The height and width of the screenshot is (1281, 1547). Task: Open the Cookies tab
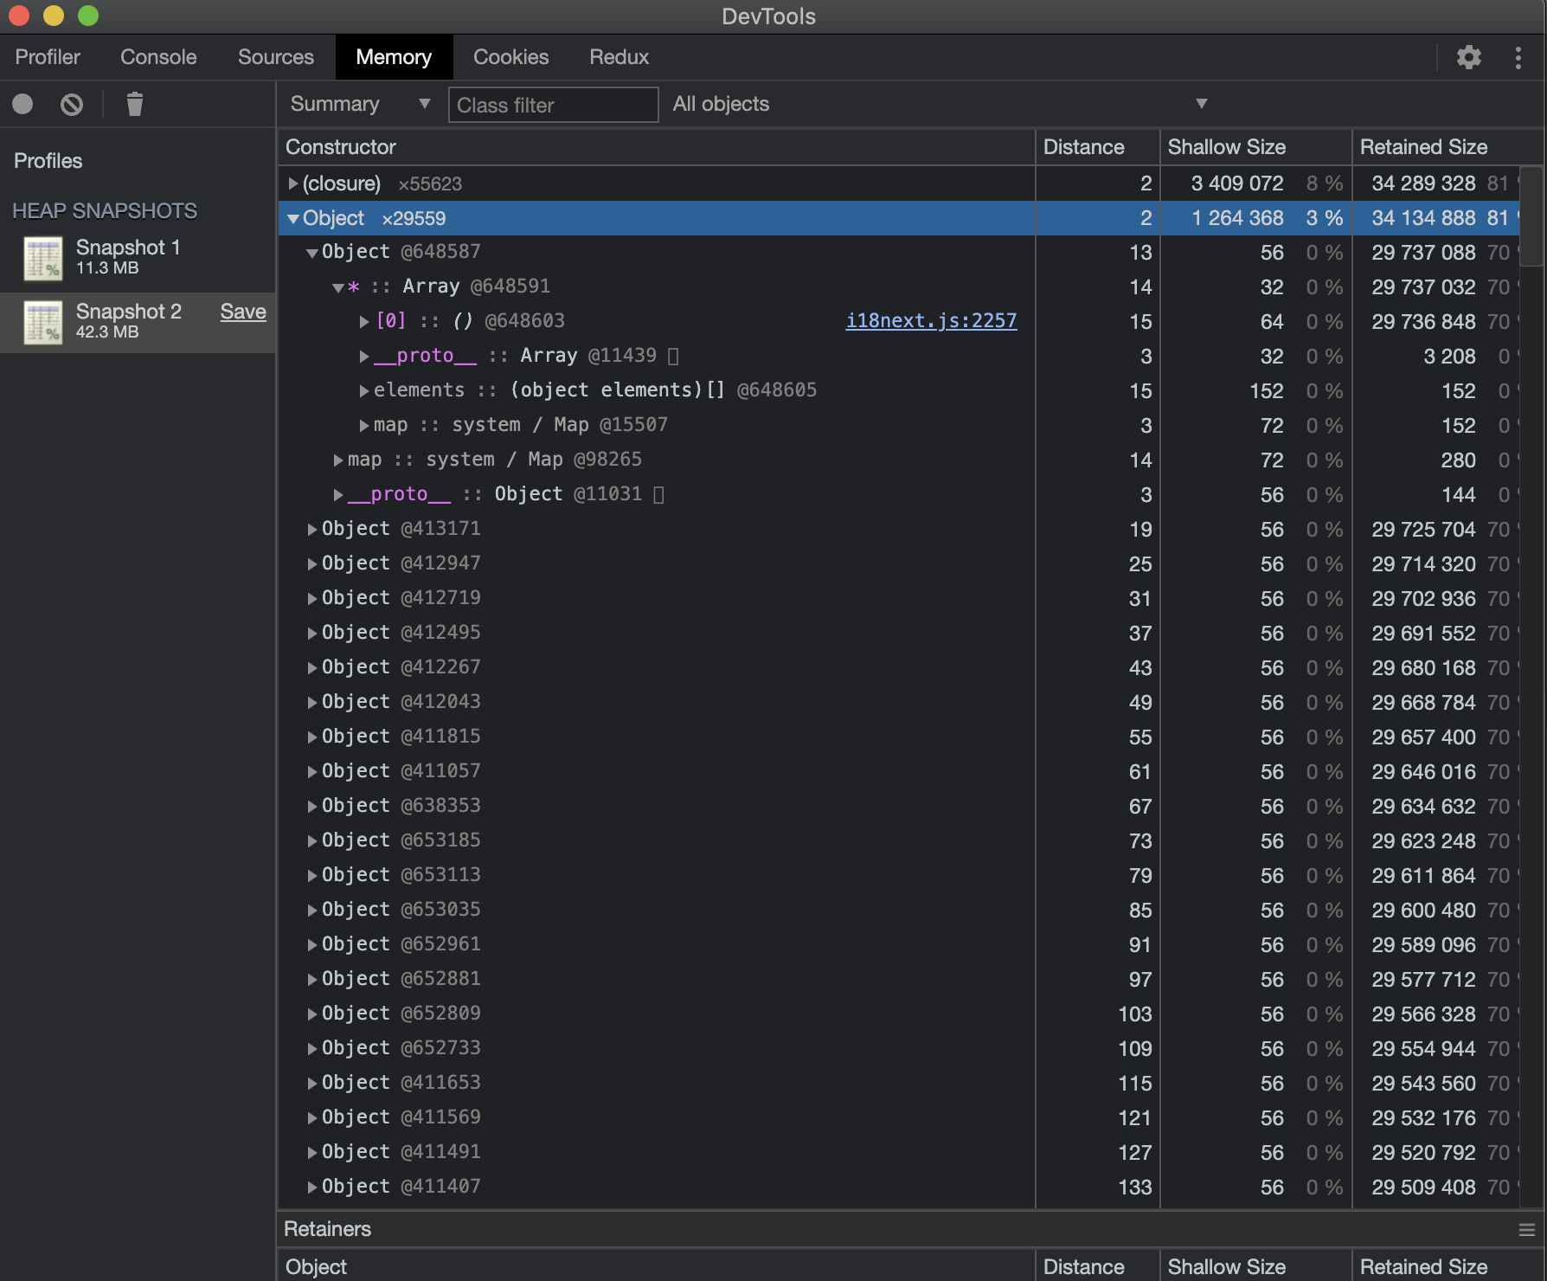(510, 57)
